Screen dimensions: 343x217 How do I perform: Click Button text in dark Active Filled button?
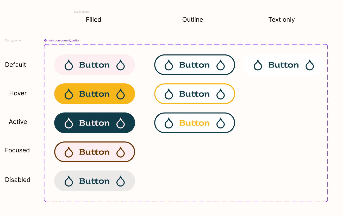click(x=94, y=123)
